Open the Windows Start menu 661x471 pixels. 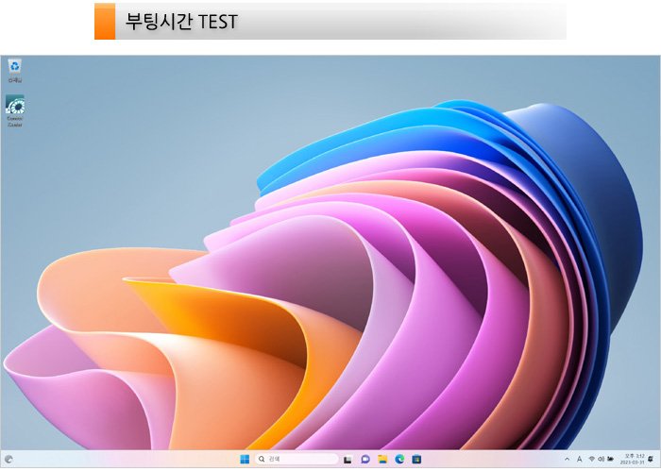tap(245, 460)
